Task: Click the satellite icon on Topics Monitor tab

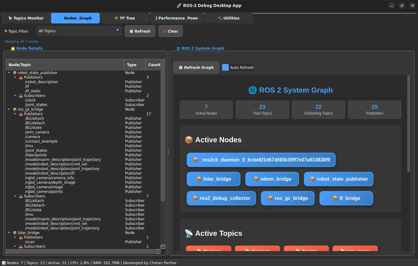Action: pos(10,18)
